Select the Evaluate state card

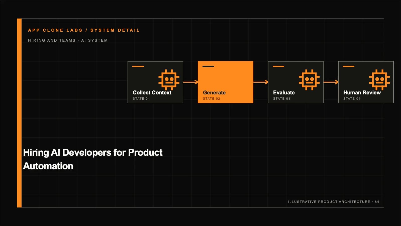click(296, 82)
